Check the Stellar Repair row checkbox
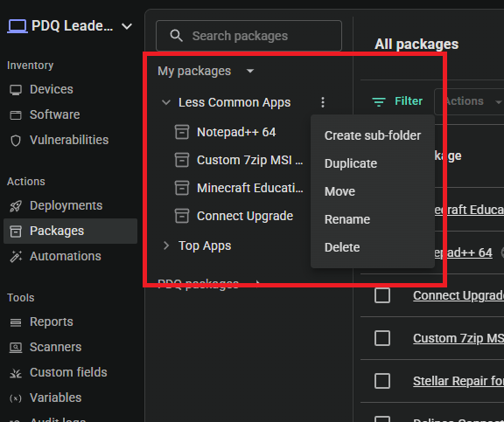504x422 pixels. tap(382, 381)
